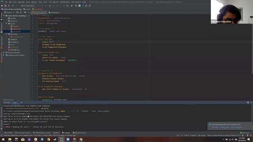Select the locators folder
Image resolution: width=253 pixels, height=142 pixels.
[x=12, y=19]
